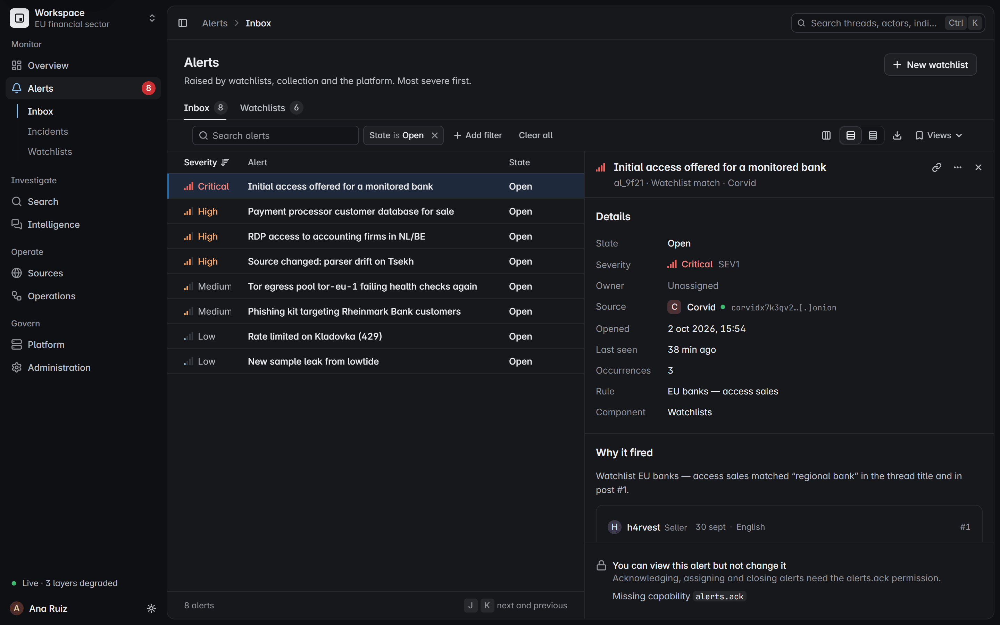Click Add filter
The height and width of the screenshot is (625, 1000).
(x=478, y=135)
